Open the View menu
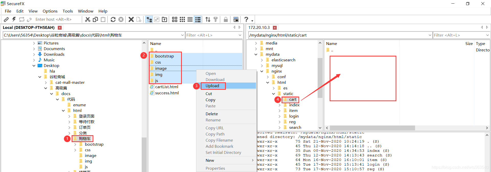The height and width of the screenshot is (172, 491). (33, 11)
